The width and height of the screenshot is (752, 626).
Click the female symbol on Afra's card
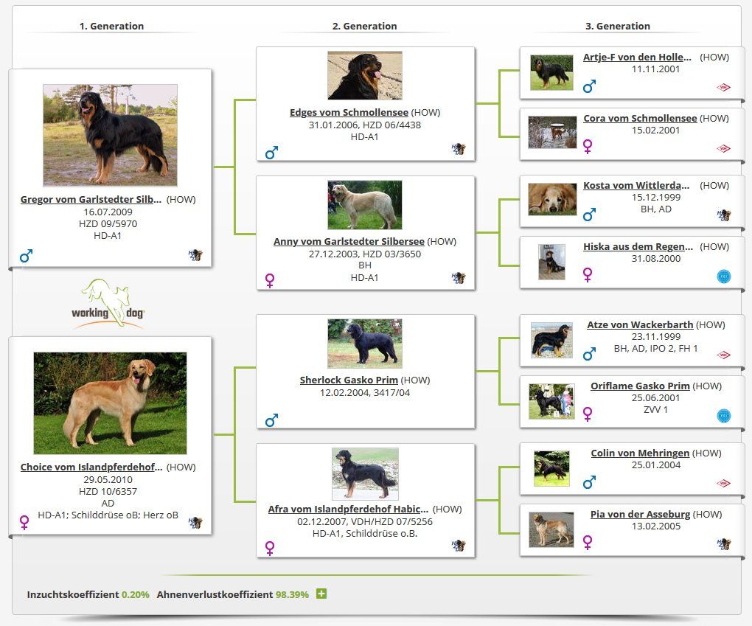pos(270,549)
